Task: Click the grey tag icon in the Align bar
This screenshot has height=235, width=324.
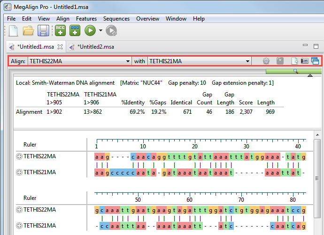Action: coord(280,61)
